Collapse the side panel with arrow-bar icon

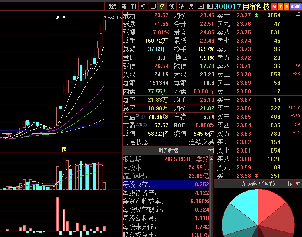(x=210, y=6)
